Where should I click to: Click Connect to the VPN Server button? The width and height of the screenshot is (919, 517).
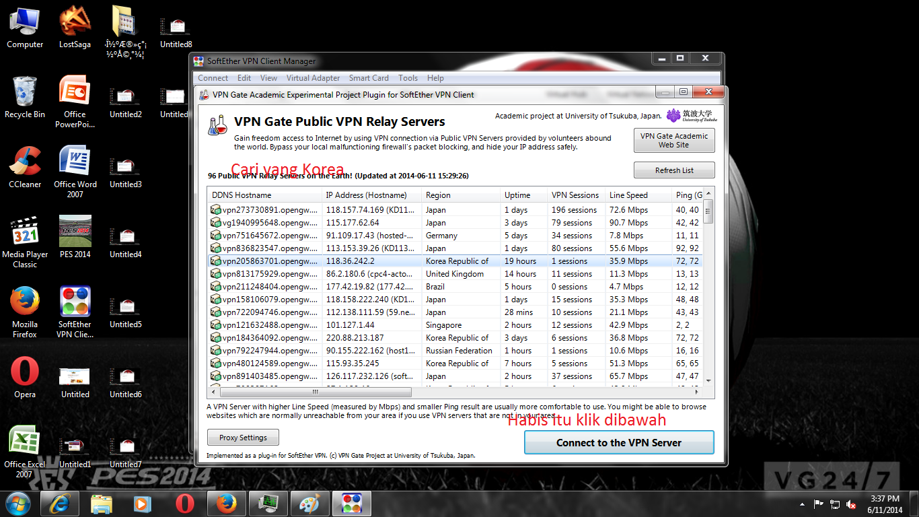pos(619,443)
